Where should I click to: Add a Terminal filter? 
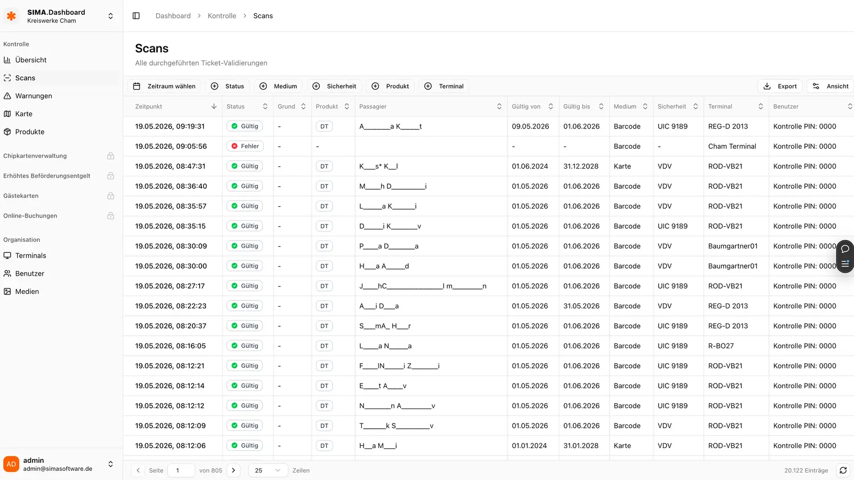point(444,86)
